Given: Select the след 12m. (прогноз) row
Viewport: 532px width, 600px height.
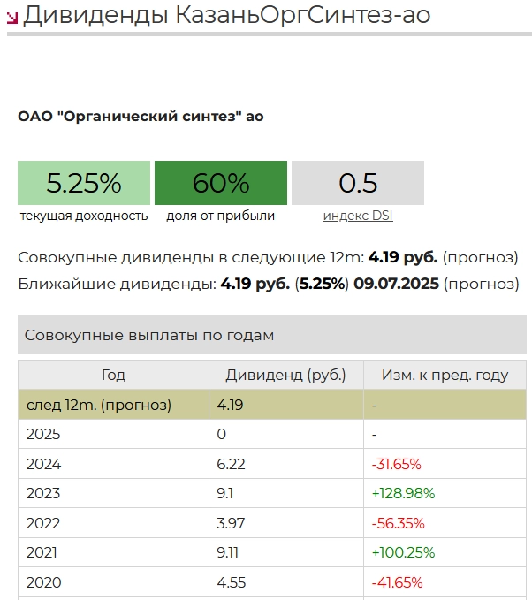Looking at the screenshot, I should [99, 405].
